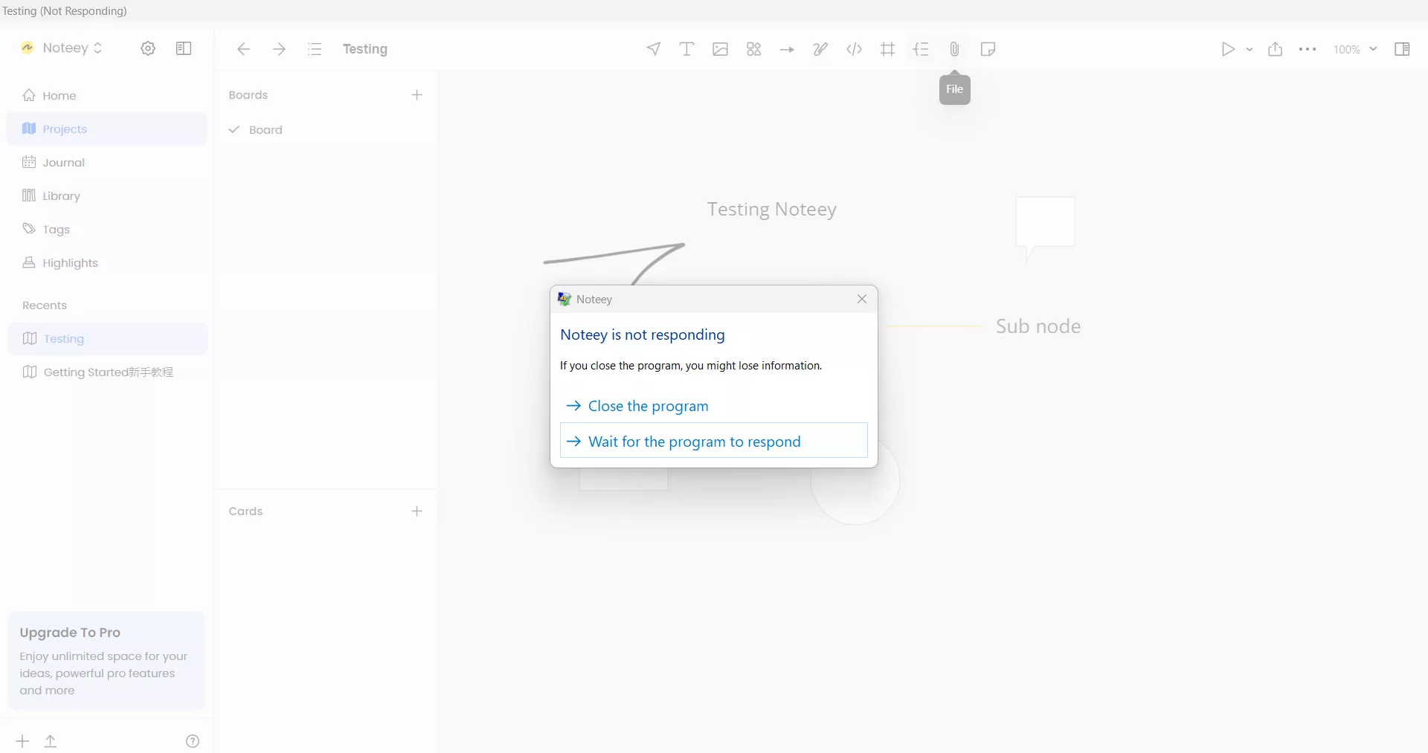1428x753 pixels.
Task: Open Journal in sidebar
Action: click(x=106, y=162)
